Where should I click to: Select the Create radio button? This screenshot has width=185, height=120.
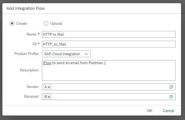pyautogui.click(x=12, y=23)
